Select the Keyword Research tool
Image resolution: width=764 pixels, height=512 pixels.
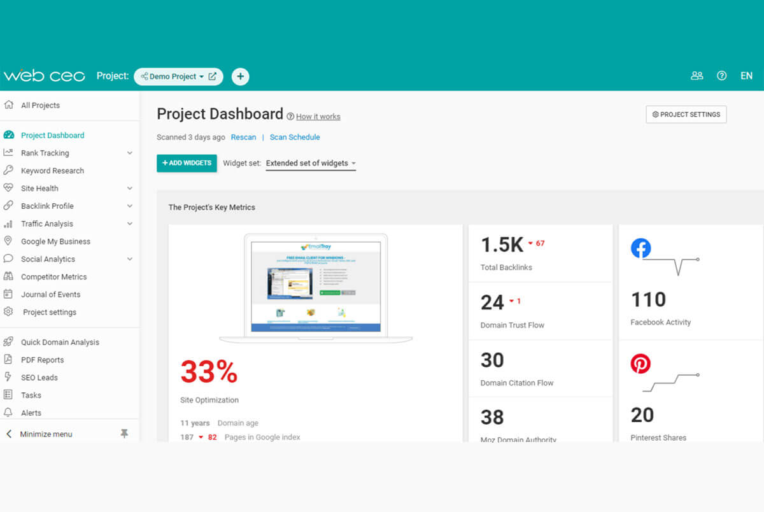(53, 171)
